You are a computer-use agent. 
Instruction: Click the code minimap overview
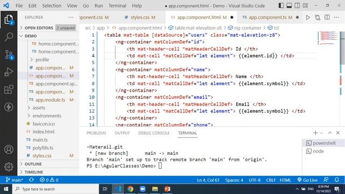(x=328, y=38)
